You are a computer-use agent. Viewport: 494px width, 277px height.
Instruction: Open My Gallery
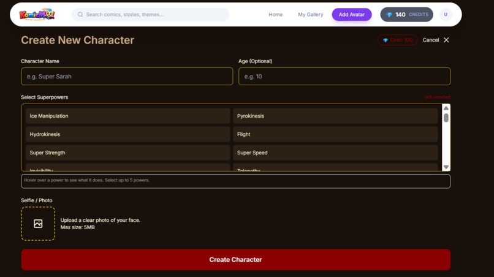pos(310,15)
